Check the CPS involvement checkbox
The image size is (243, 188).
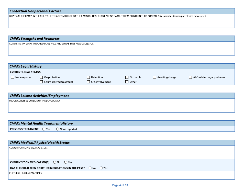88,82
